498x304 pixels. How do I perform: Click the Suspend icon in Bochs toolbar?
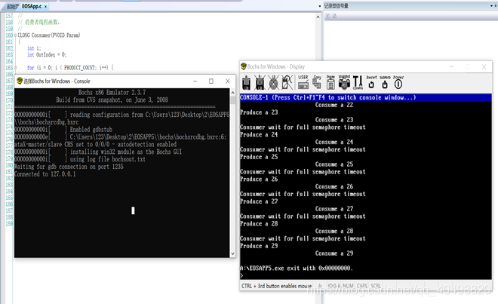(x=385, y=82)
